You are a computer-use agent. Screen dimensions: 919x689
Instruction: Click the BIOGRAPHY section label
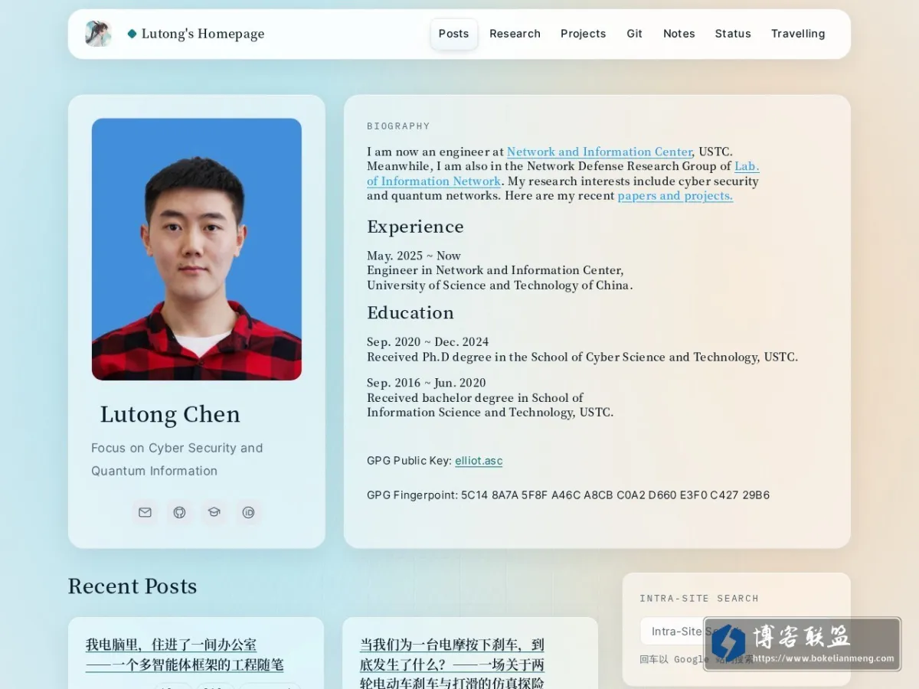tap(398, 126)
